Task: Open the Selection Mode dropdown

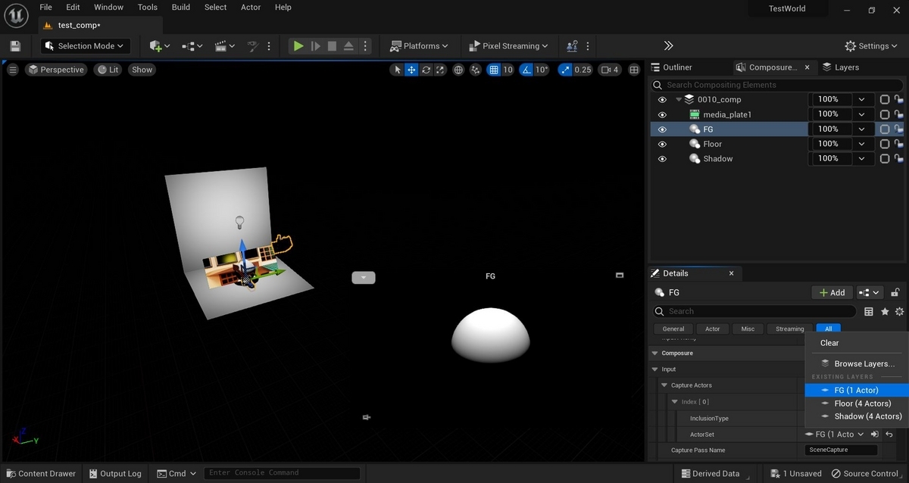Action: coord(86,46)
